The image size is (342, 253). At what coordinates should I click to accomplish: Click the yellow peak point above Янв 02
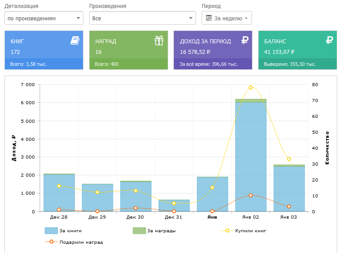click(251, 87)
